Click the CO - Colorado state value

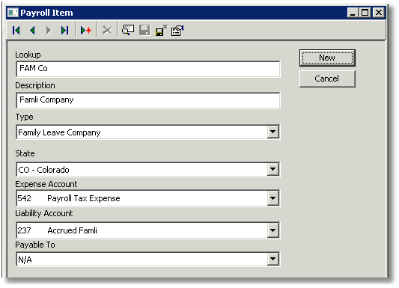click(x=43, y=170)
